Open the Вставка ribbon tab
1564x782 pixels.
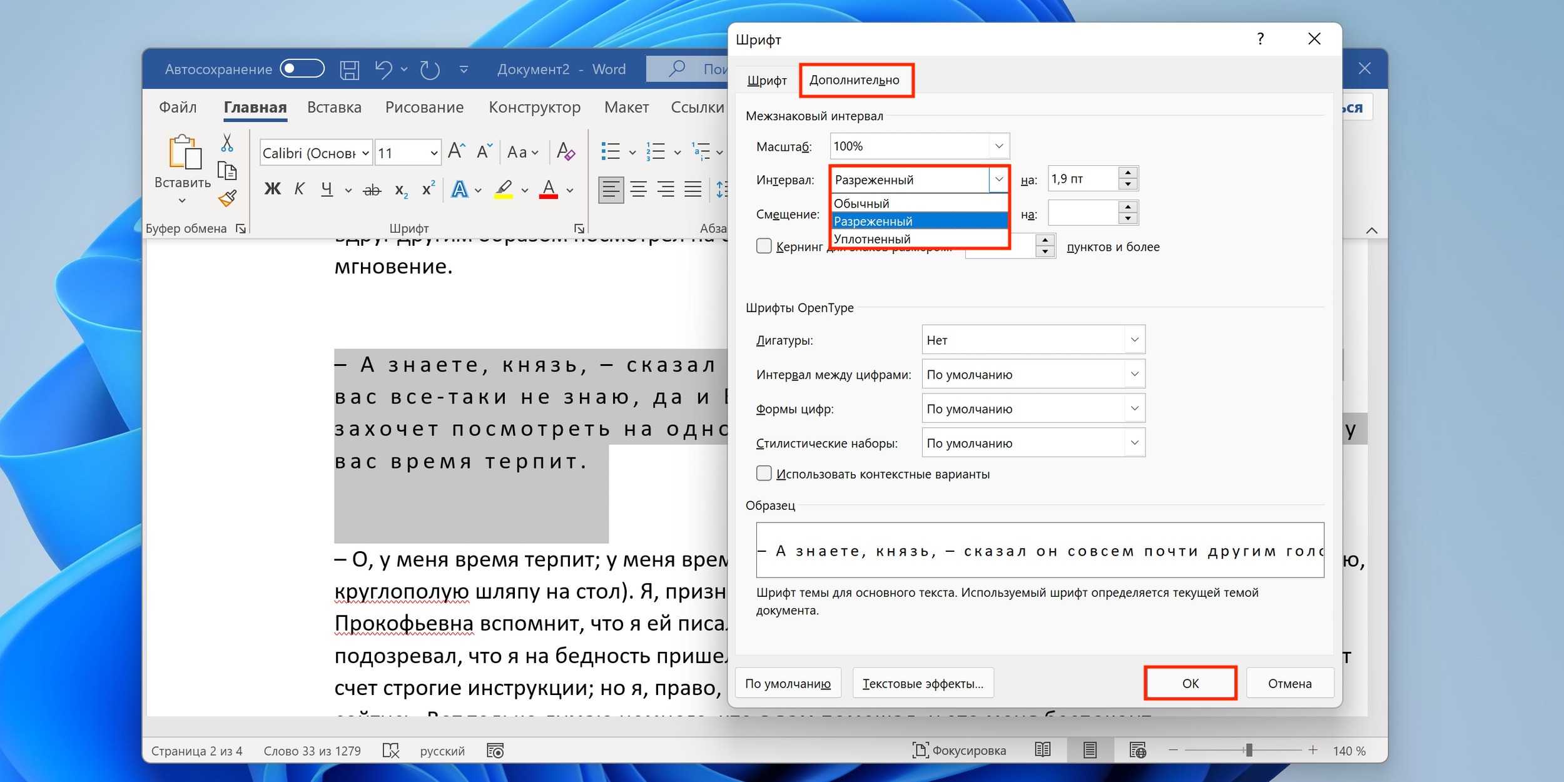click(x=334, y=107)
